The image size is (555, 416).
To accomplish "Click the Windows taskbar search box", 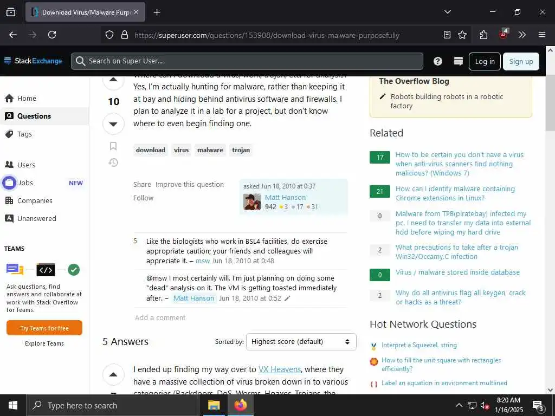I will (113, 405).
